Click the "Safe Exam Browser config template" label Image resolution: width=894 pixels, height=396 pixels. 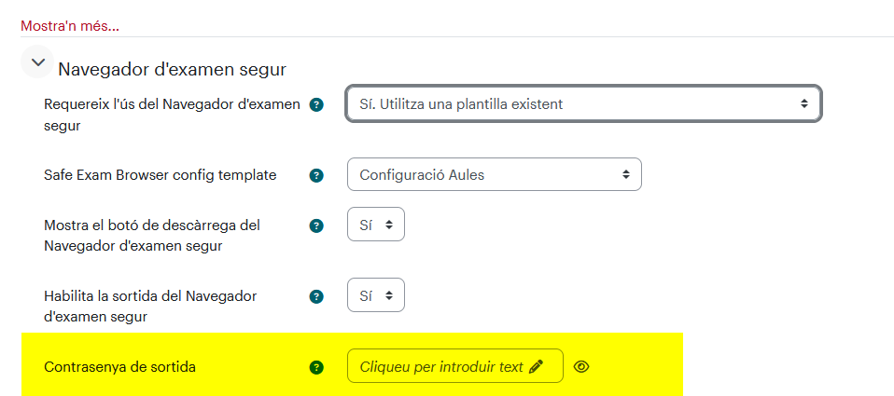(x=161, y=174)
